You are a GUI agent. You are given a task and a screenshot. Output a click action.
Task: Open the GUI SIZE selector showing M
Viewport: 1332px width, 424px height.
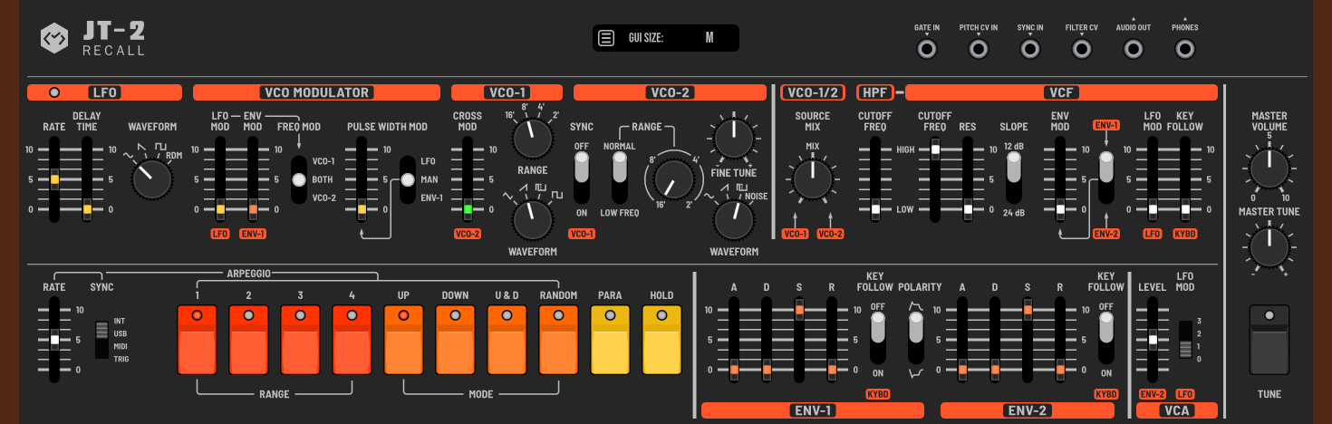click(709, 38)
